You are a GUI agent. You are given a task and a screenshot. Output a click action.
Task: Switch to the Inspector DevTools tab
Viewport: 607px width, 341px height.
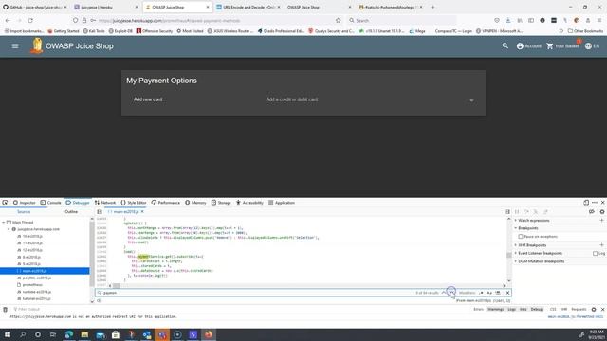[24, 202]
